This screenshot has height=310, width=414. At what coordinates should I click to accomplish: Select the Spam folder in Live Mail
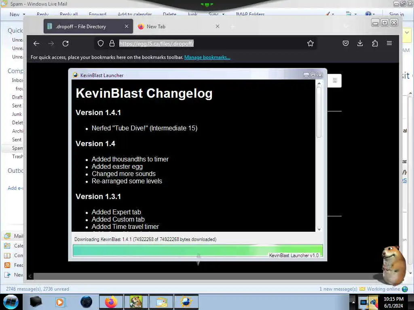click(x=17, y=148)
